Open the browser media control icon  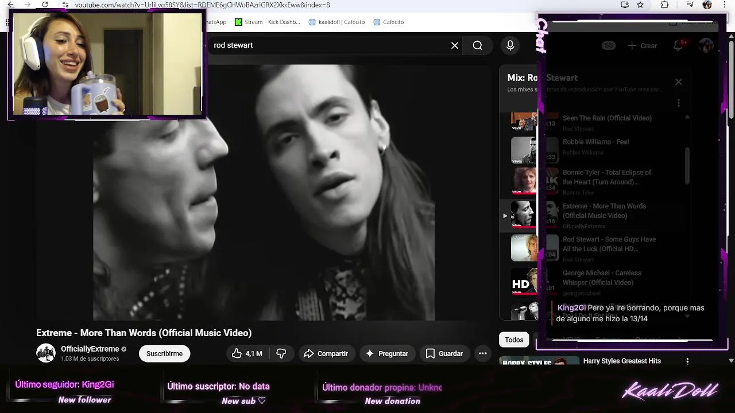(690, 5)
